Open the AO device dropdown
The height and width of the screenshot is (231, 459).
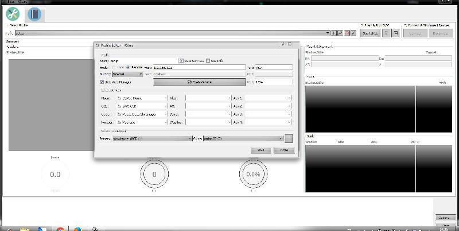click(x=208, y=106)
